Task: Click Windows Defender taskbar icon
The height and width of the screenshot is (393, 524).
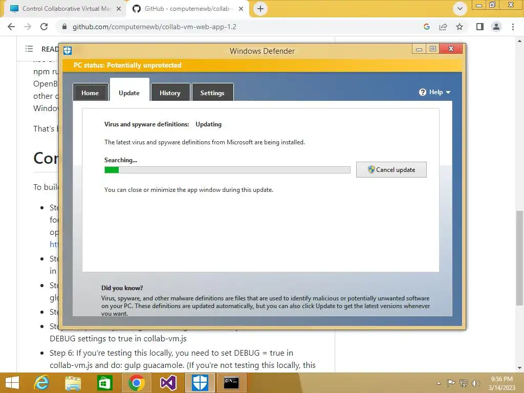Action: click(x=200, y=383)
